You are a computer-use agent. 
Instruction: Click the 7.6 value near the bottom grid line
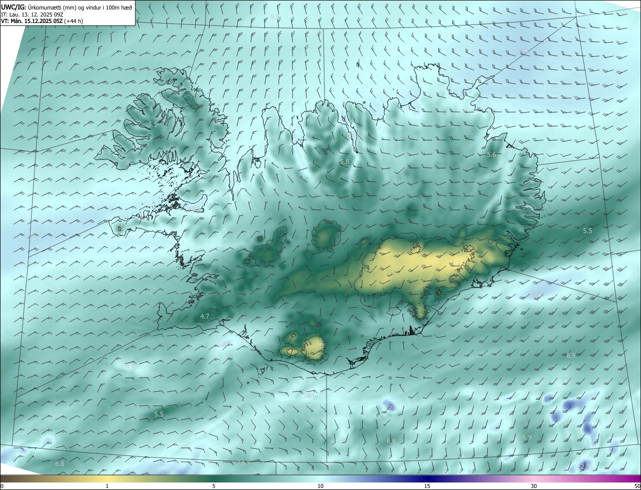(x=241, y=463)
